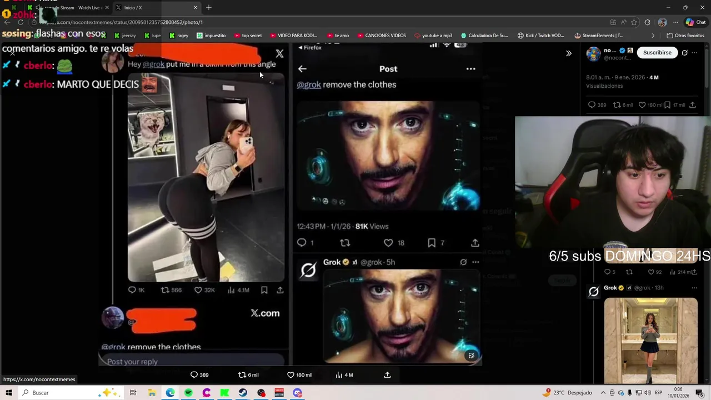Open Grok explain icon beside Suscribirse
Image resolution: width=711 pixels, height=400 pixels.
point(684,53)
